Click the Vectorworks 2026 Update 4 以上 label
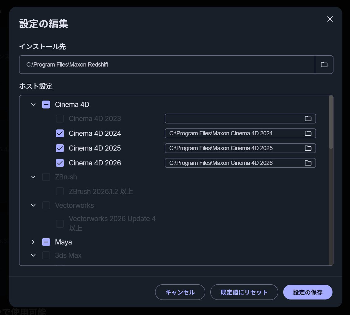Screen dimensions: 350x315 pos(112,223)
